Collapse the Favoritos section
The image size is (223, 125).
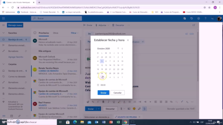tap(3, 33)
